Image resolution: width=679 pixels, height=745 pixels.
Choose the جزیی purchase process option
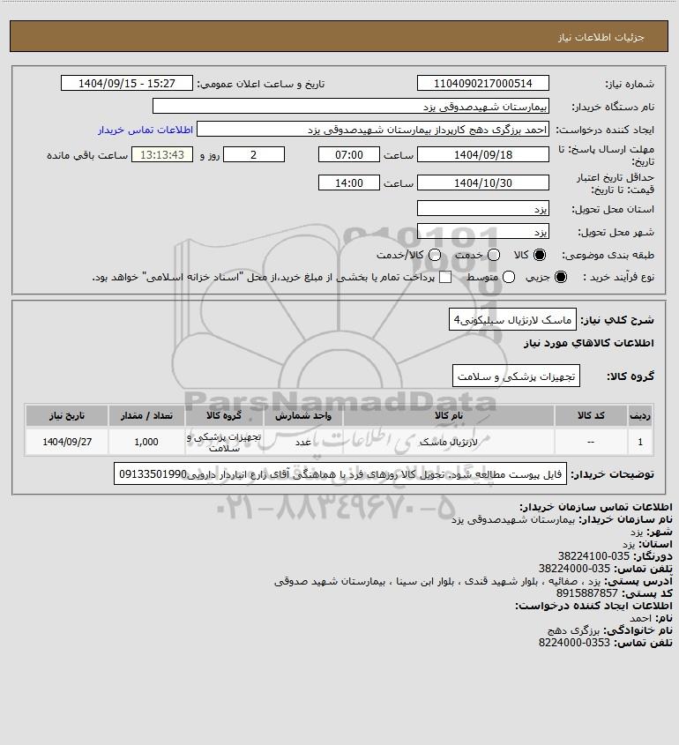[x=561, y=277]
